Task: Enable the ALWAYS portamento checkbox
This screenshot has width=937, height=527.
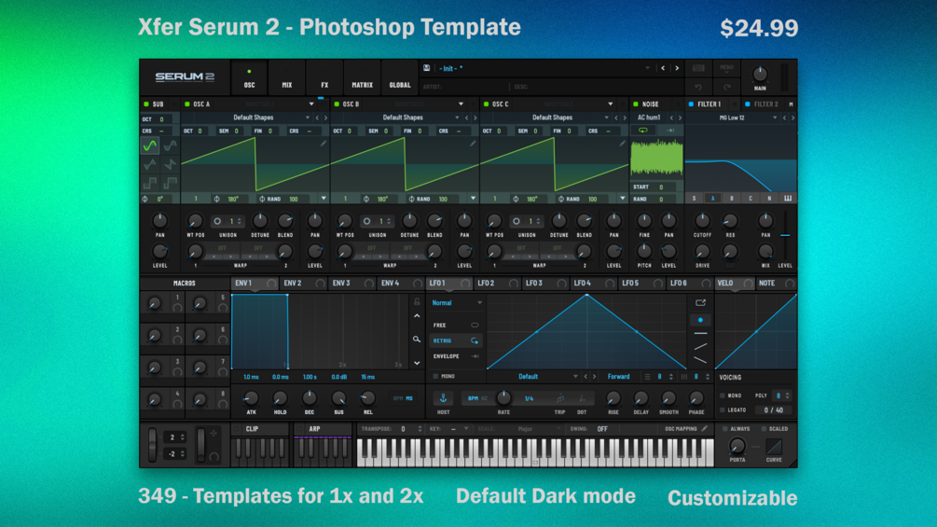Action: [724, 428]
